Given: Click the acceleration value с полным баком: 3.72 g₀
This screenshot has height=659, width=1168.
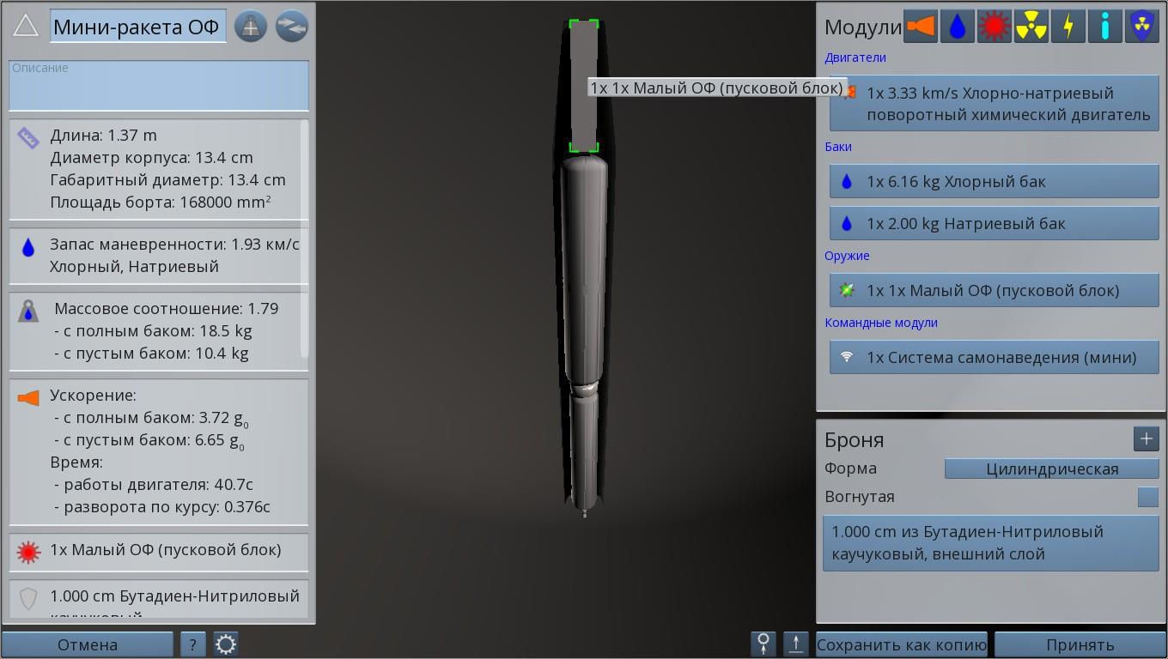Looking at the screenshot, I should pos(149,419).
